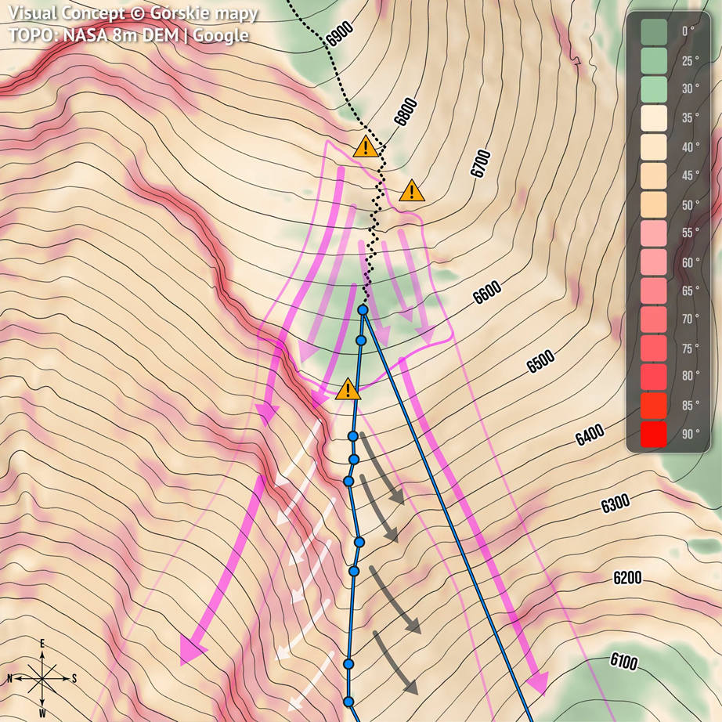Pick the 45° legend swatch
The height and width of the screenshot is (722, 722).
653,175
